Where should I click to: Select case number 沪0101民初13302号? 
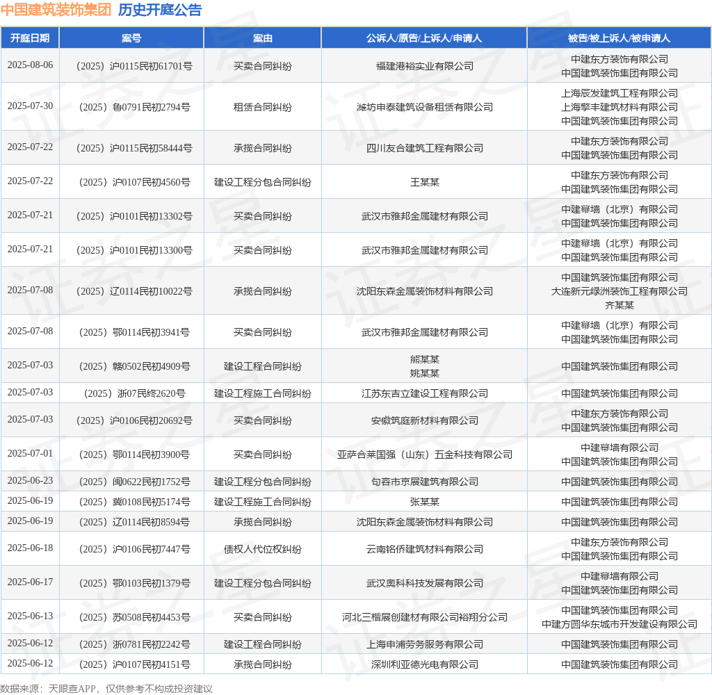[134, 216]
